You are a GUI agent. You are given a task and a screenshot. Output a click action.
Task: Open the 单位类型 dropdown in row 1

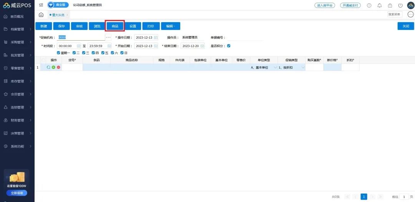(275, 67)
